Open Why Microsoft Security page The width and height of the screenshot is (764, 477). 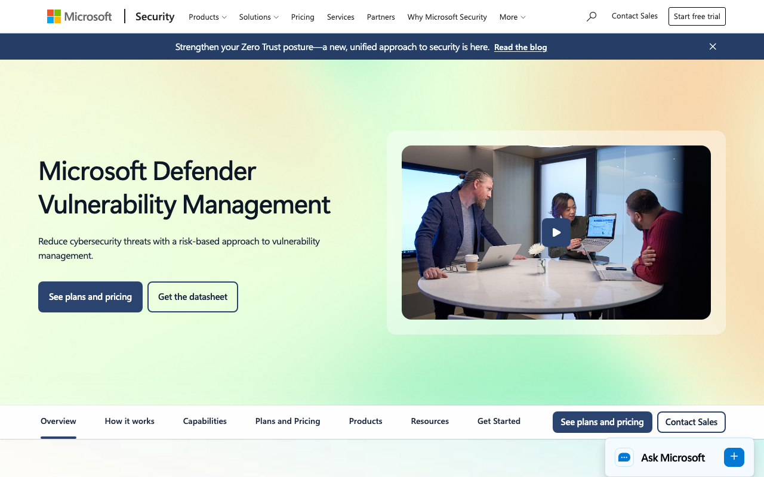click(x=447, y=17)
